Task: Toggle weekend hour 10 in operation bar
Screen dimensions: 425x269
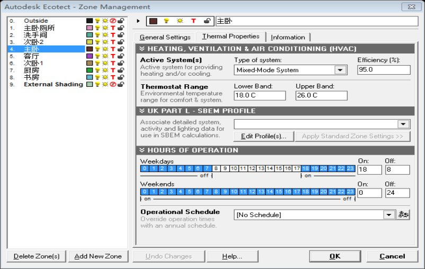Action: (234, 192)
